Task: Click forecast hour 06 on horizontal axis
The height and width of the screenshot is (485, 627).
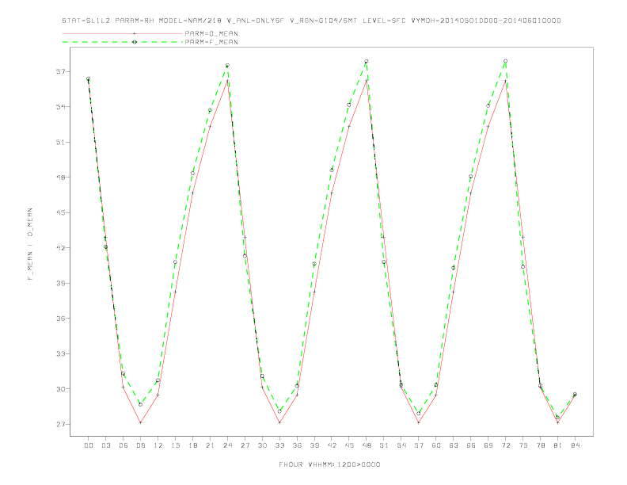Action: 123,445
